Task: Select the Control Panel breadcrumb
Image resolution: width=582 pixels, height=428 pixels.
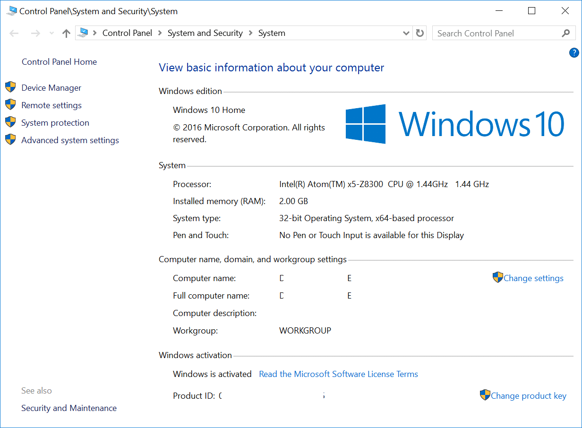Action: 127,33
